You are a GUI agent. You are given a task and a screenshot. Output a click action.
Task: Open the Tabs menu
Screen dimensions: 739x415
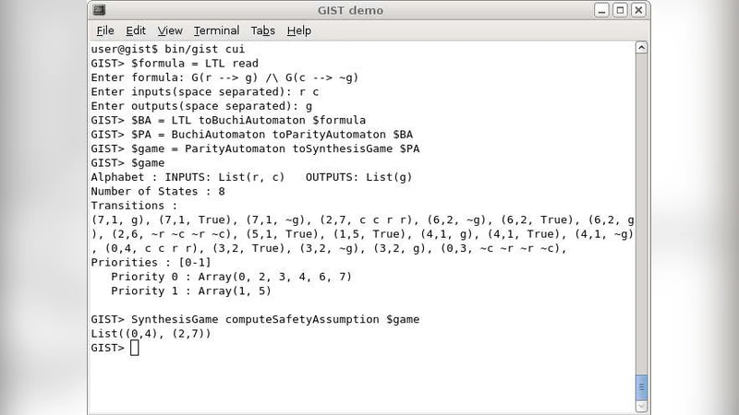(263, 30)
